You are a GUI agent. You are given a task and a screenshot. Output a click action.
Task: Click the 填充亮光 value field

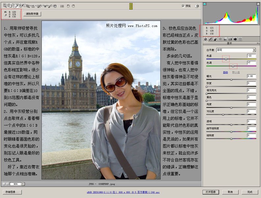click(251, 90)
